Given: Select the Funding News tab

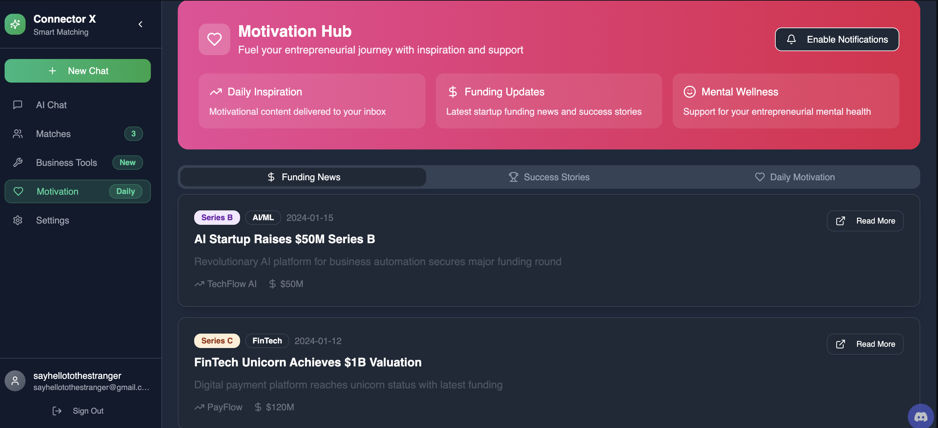Looking at the screenshot, I should (x=303, y=177).
